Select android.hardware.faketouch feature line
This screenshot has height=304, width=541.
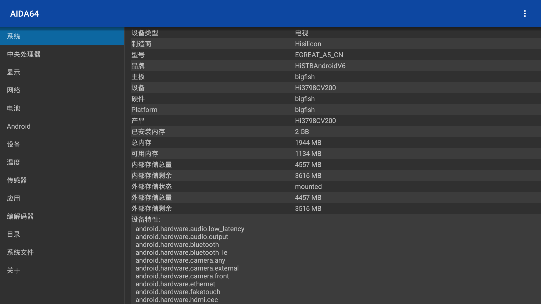pyautogui.click(x=178, y=292)
